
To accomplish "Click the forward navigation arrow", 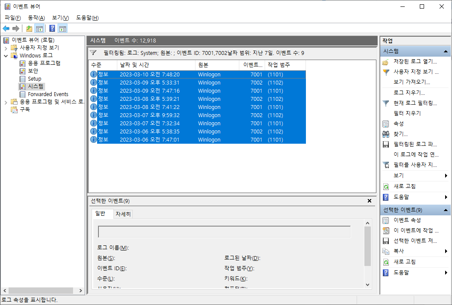I will click(15, 28).
